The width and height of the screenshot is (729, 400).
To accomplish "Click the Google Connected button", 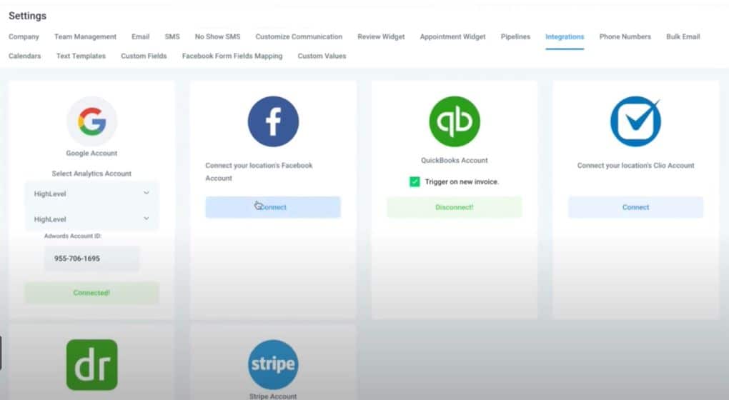I will [x=91, y=293].
